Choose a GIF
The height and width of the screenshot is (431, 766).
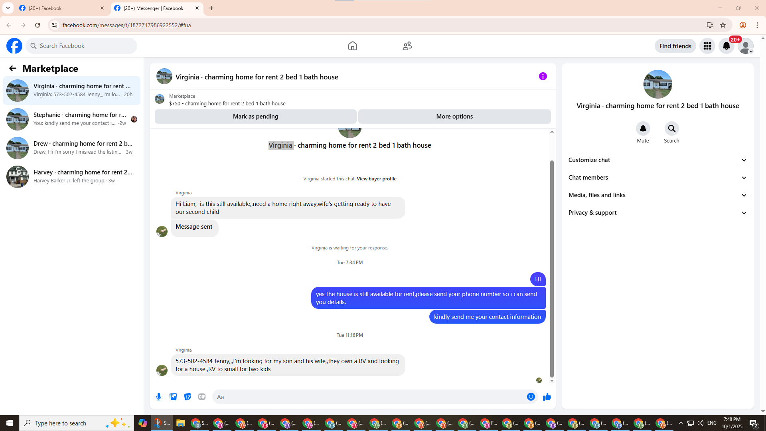(x=202, y=397)
